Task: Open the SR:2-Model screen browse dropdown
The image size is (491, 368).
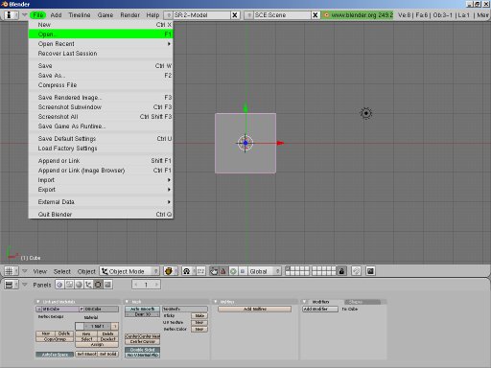Action: 169,15
